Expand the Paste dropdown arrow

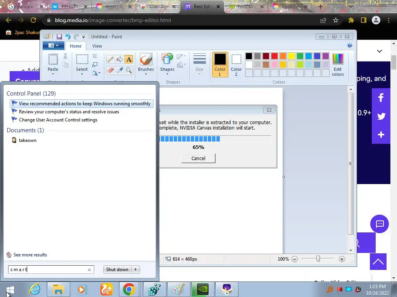53,74
